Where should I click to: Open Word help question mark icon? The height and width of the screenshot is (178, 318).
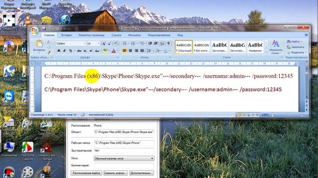pos(306,35)
